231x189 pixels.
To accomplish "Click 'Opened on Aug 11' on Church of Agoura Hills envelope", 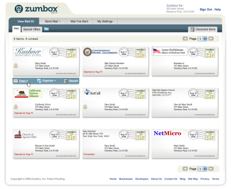I will pyautogui.click(x=24, y=154).
